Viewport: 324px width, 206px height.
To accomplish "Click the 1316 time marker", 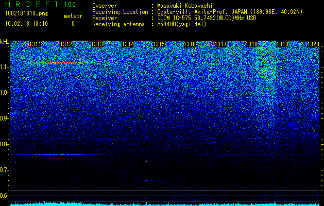I will coord(190,44).
